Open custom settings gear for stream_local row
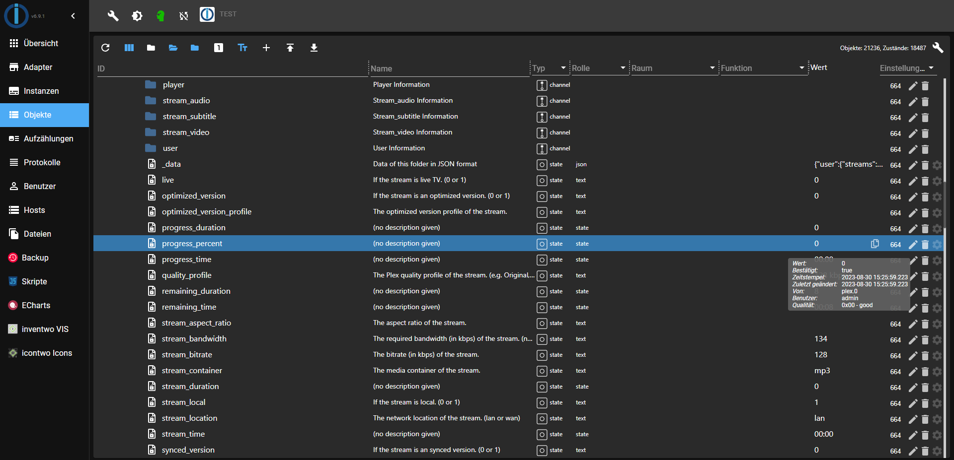This screenshot has width=954, height=460. 937,403
